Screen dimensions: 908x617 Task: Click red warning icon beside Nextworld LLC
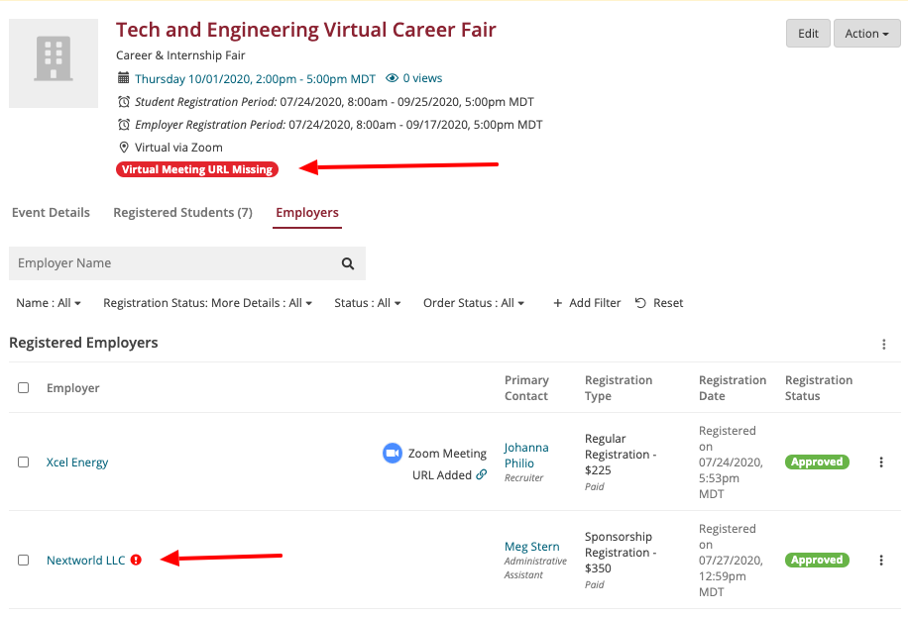click(137, 560)
